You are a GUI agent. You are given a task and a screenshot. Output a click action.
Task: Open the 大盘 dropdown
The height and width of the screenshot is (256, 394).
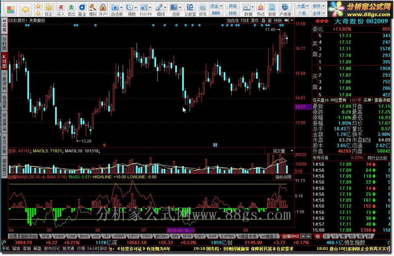pos(302,6)
